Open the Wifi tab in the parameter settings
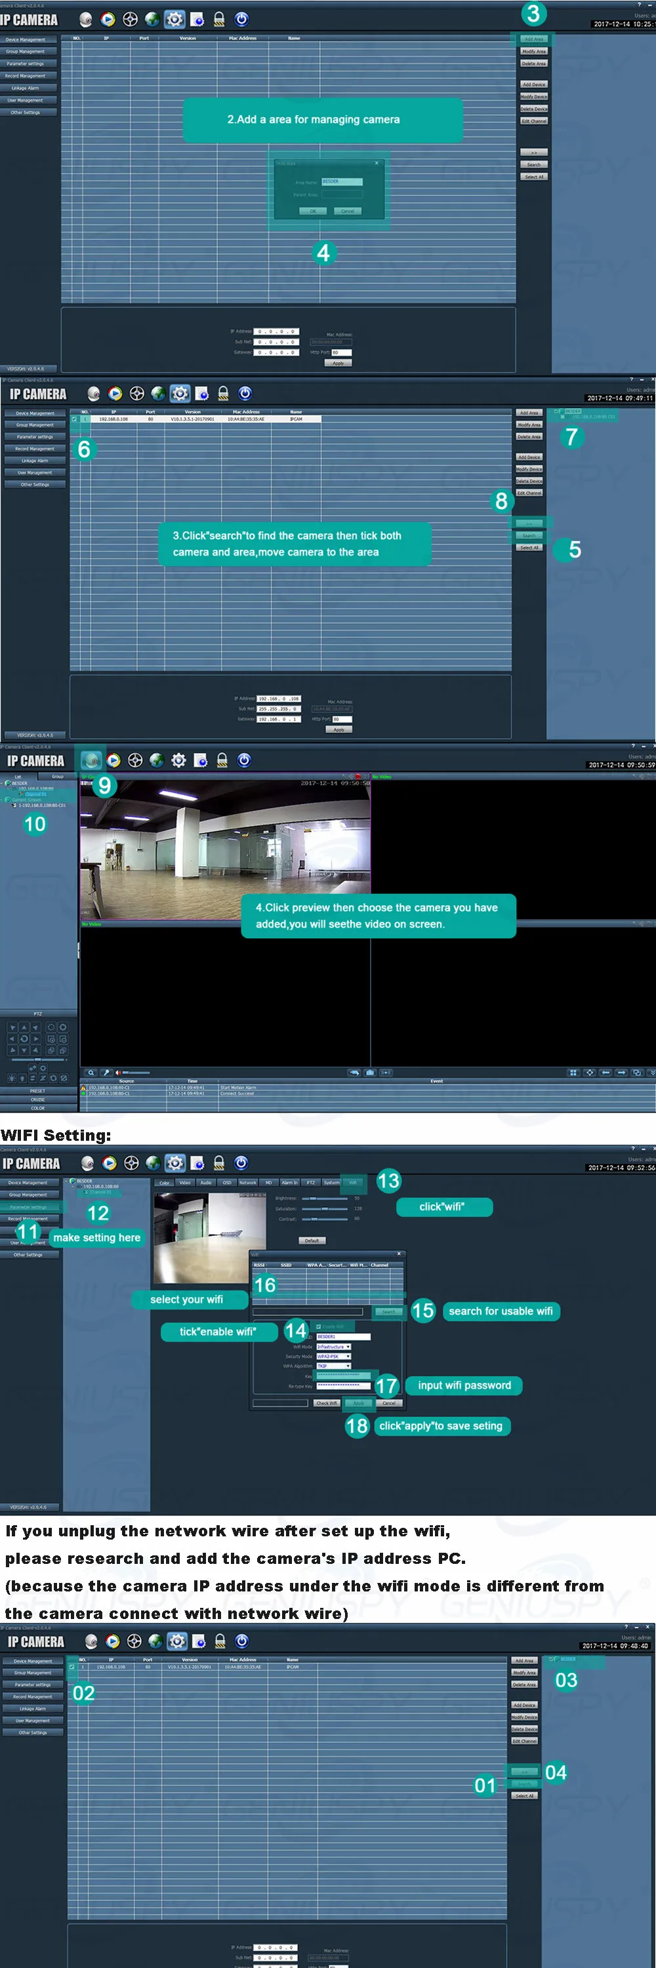This screenshot has height=1968, width=656. click(x=353, y=1182)
